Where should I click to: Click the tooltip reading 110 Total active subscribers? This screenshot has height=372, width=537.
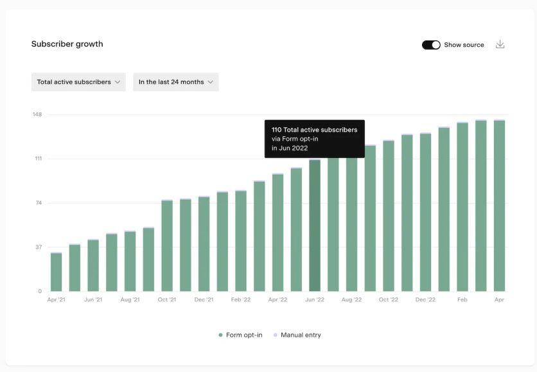[315, 139]
